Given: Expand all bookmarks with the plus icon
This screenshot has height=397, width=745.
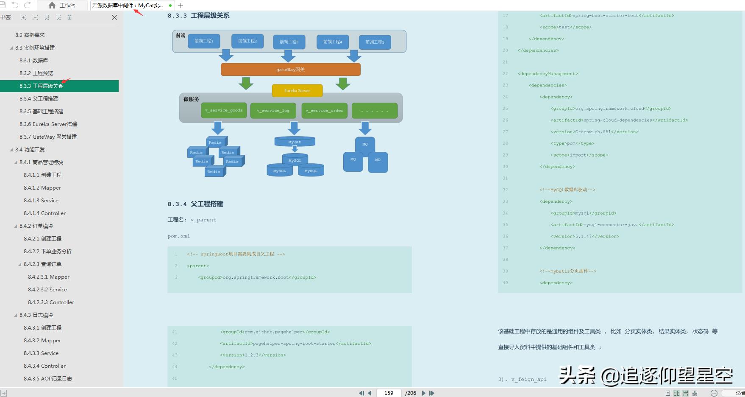Looking at the screenshot, I should pyautogui.click(x=23, y=17).
